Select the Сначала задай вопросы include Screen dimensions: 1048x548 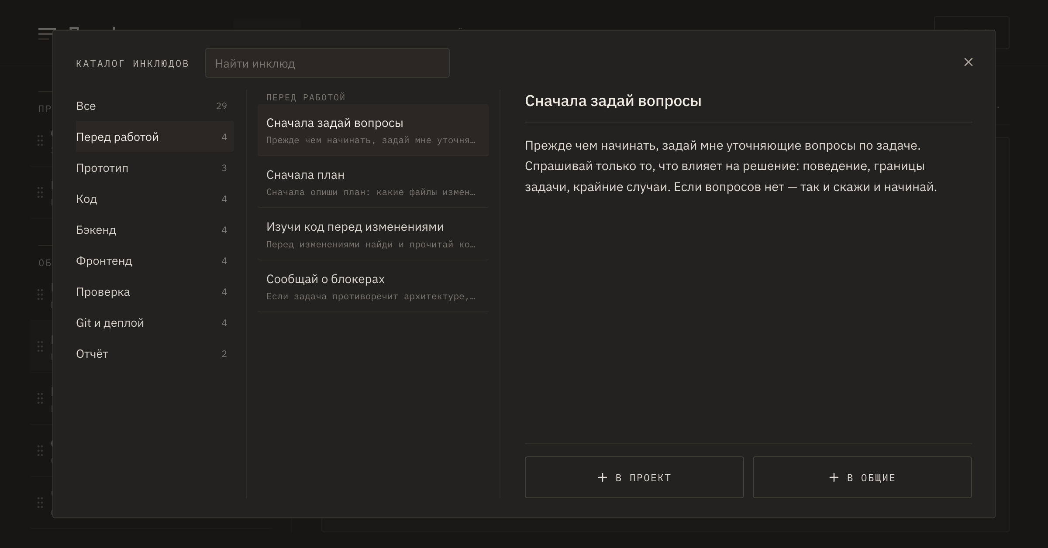pos(373,130)
